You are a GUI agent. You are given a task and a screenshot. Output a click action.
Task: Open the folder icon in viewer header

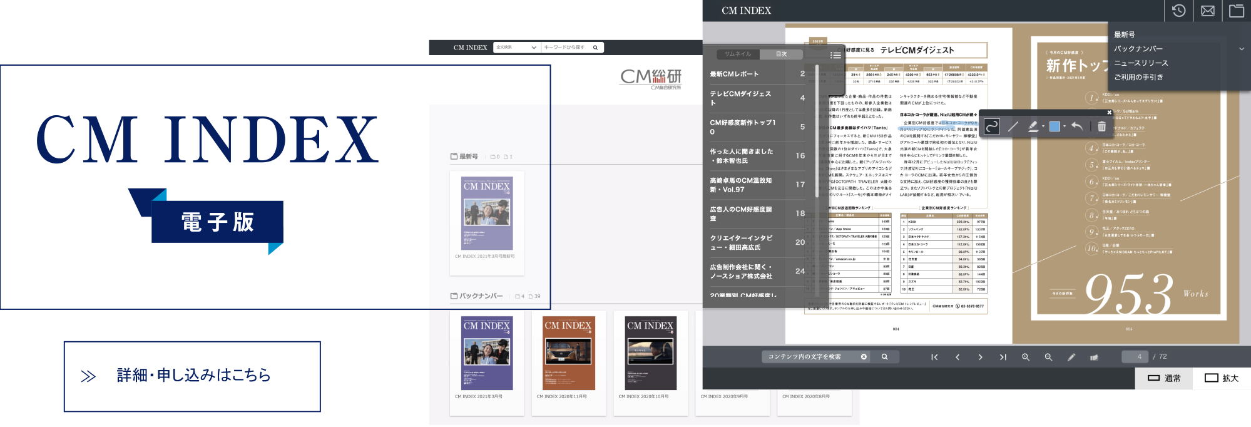1237,11
